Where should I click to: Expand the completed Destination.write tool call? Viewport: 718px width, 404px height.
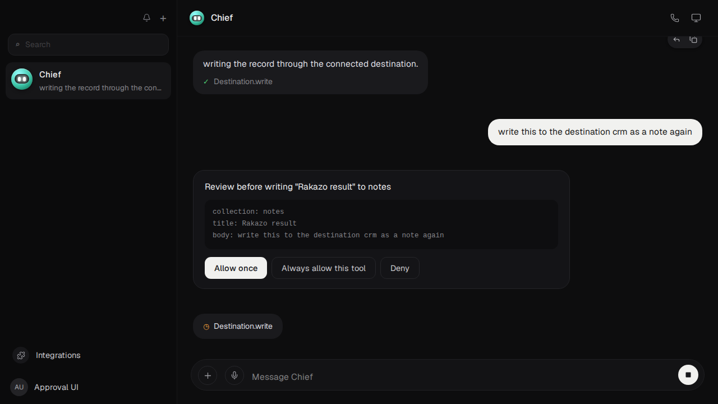(238, 81)
